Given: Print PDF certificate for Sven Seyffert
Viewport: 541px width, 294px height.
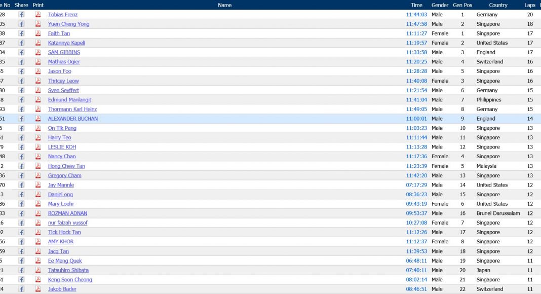Looking at the screenshot, I should 38,90.
